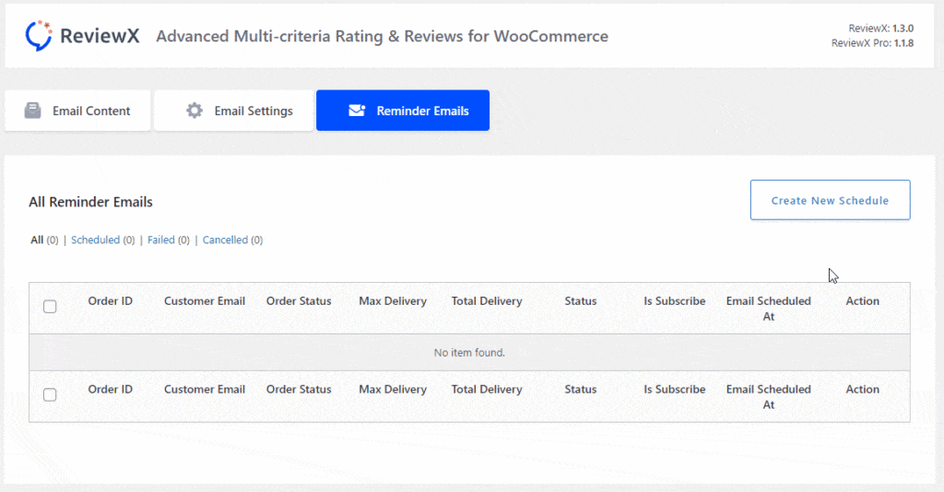Click Create New Schedule button

[830, 200]
